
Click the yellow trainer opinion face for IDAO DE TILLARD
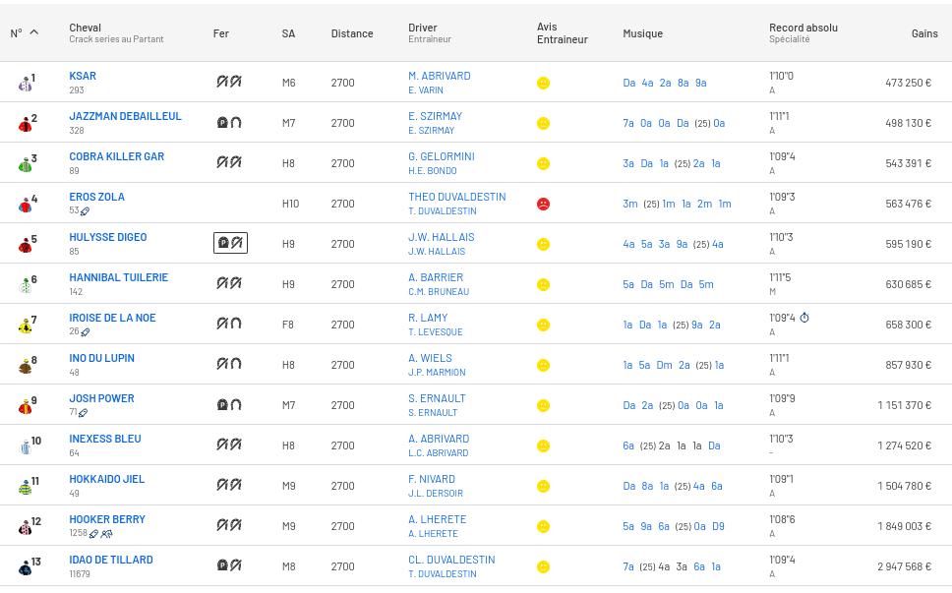pos(543,567)
